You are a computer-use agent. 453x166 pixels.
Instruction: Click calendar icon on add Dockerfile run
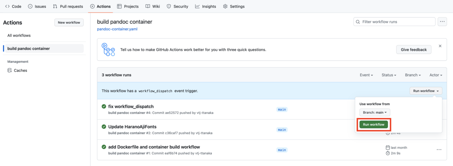point(388,148)
